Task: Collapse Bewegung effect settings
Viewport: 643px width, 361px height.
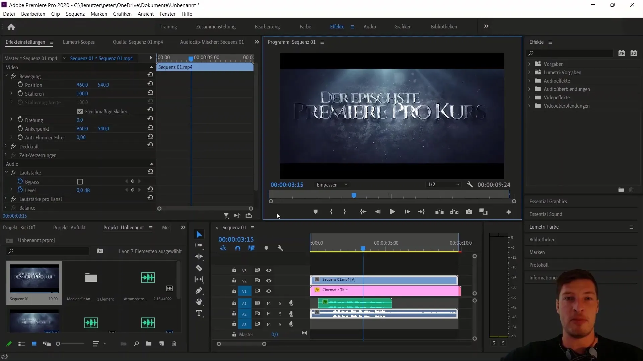Action: 6,76
